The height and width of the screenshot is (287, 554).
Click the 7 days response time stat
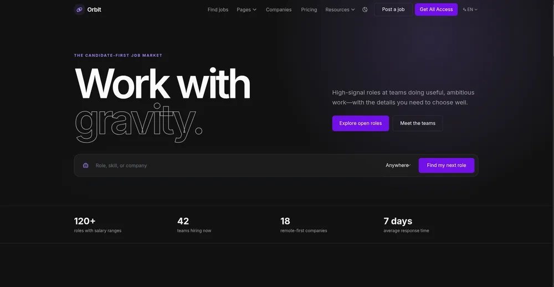click(x=406, y=225)
